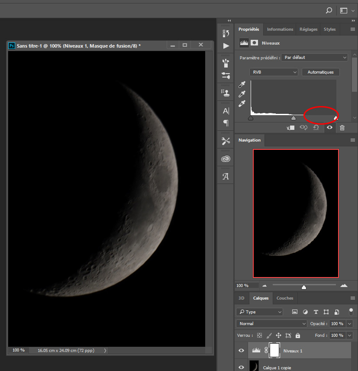Open the Tool Presets panel icon

[226, 141]
